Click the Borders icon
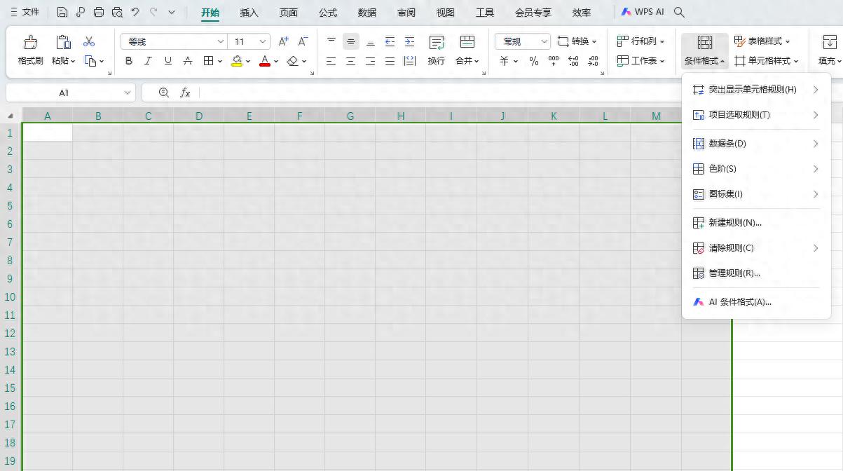 click(x=208, y=61)
